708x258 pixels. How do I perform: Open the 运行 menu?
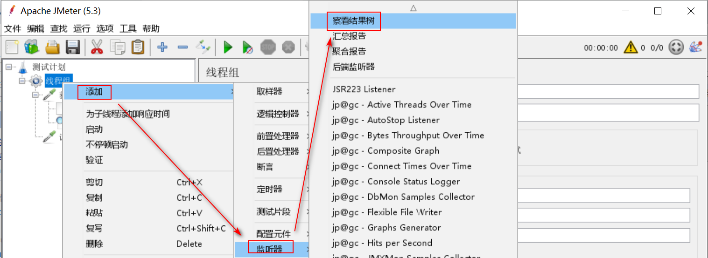82,28
